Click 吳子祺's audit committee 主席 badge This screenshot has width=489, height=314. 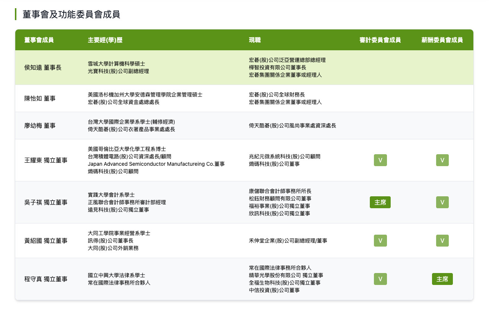tap(380, 202)
